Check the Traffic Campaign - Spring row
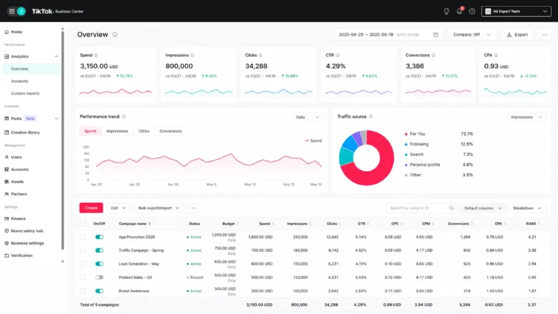 [x=83, y=251]
